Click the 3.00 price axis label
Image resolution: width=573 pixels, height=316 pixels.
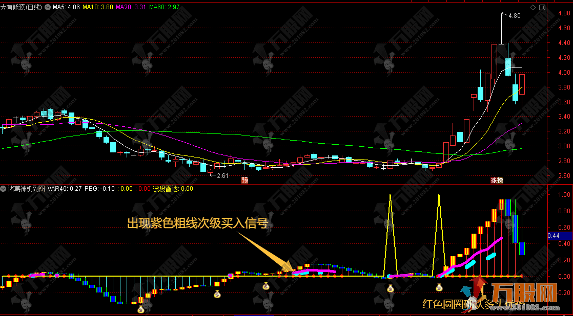(x=564, y=146)
